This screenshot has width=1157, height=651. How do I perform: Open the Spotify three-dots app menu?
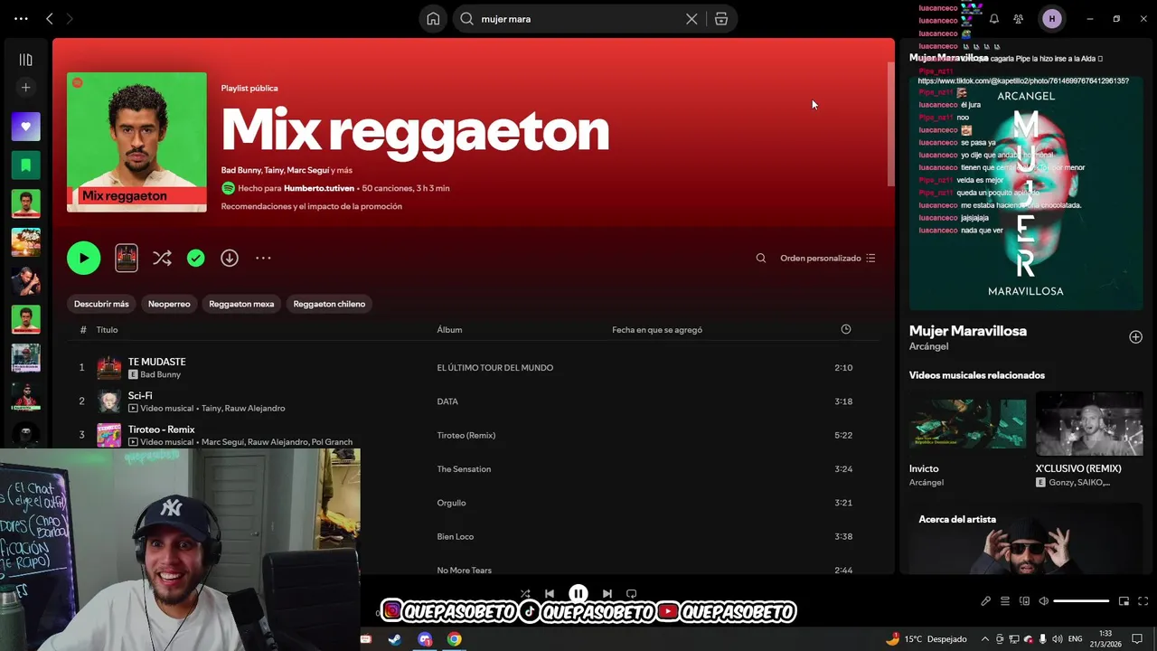pos(21,18)
